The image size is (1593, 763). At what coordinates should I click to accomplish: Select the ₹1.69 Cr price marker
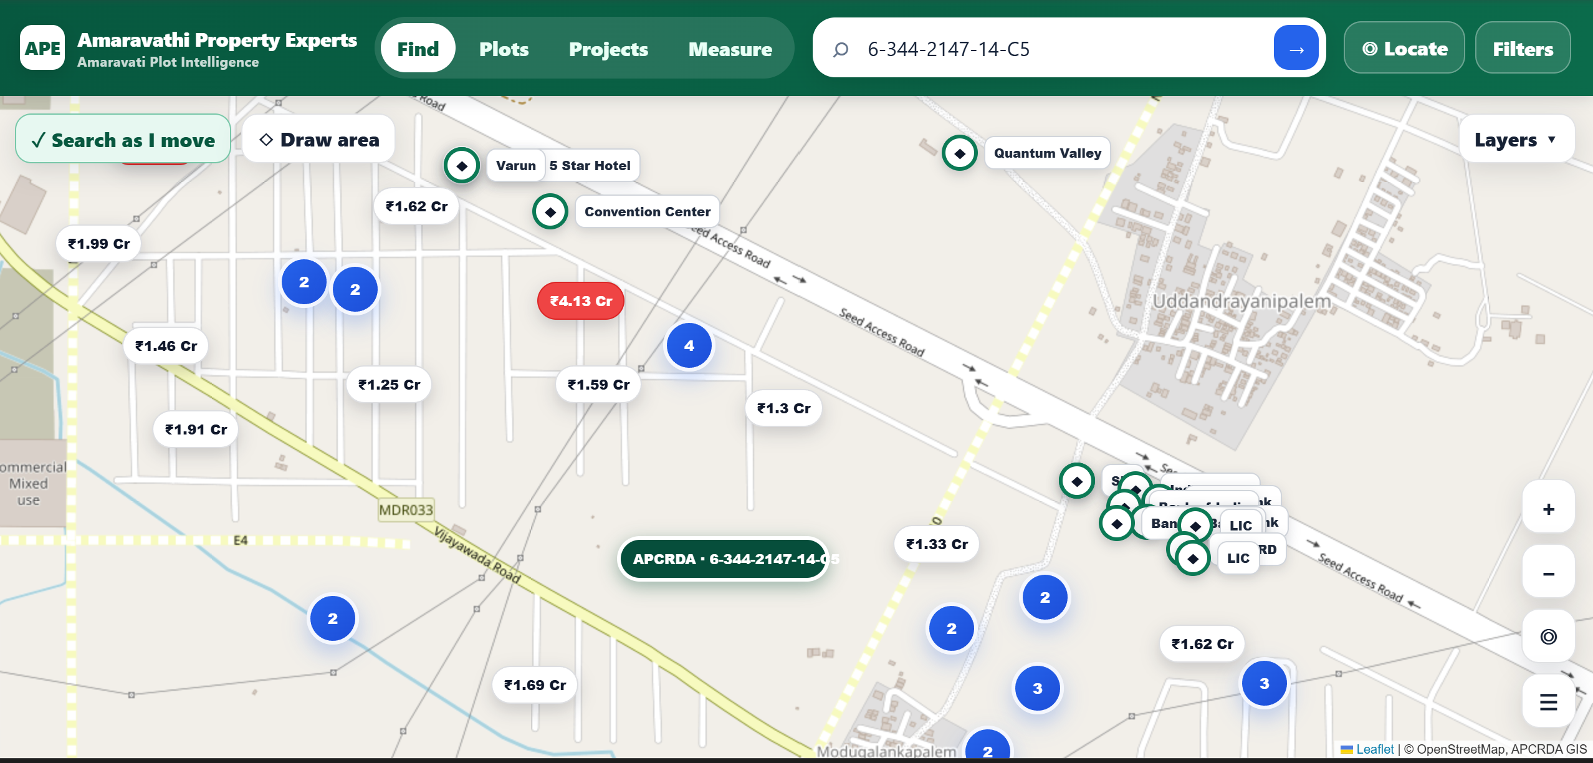click(x=535, y=685)
